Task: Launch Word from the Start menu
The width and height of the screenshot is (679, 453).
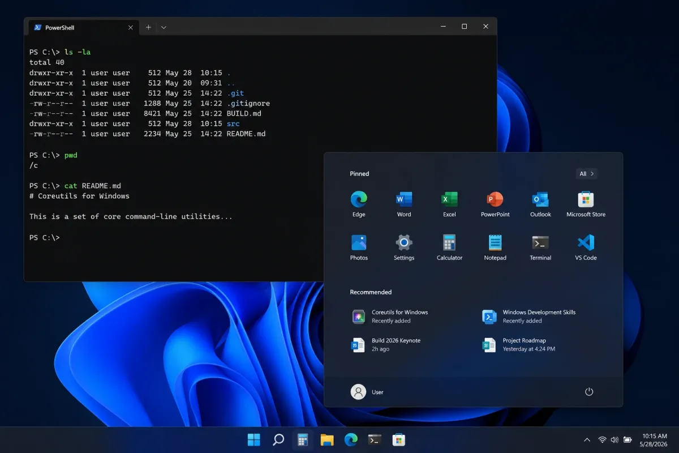Action: [404, 204]
